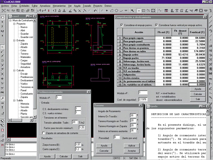This screenshot has width=213, height=160.
Task: Collapse the Proyecto tree node
Action: 14,24
